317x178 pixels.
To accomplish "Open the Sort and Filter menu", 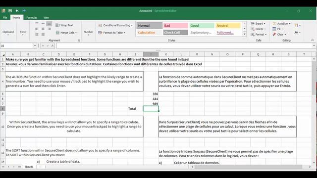I will click(x=297, y=25).
